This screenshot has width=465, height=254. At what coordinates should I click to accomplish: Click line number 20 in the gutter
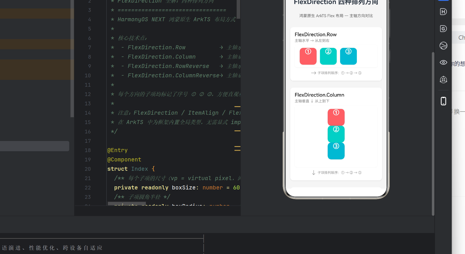88,169
